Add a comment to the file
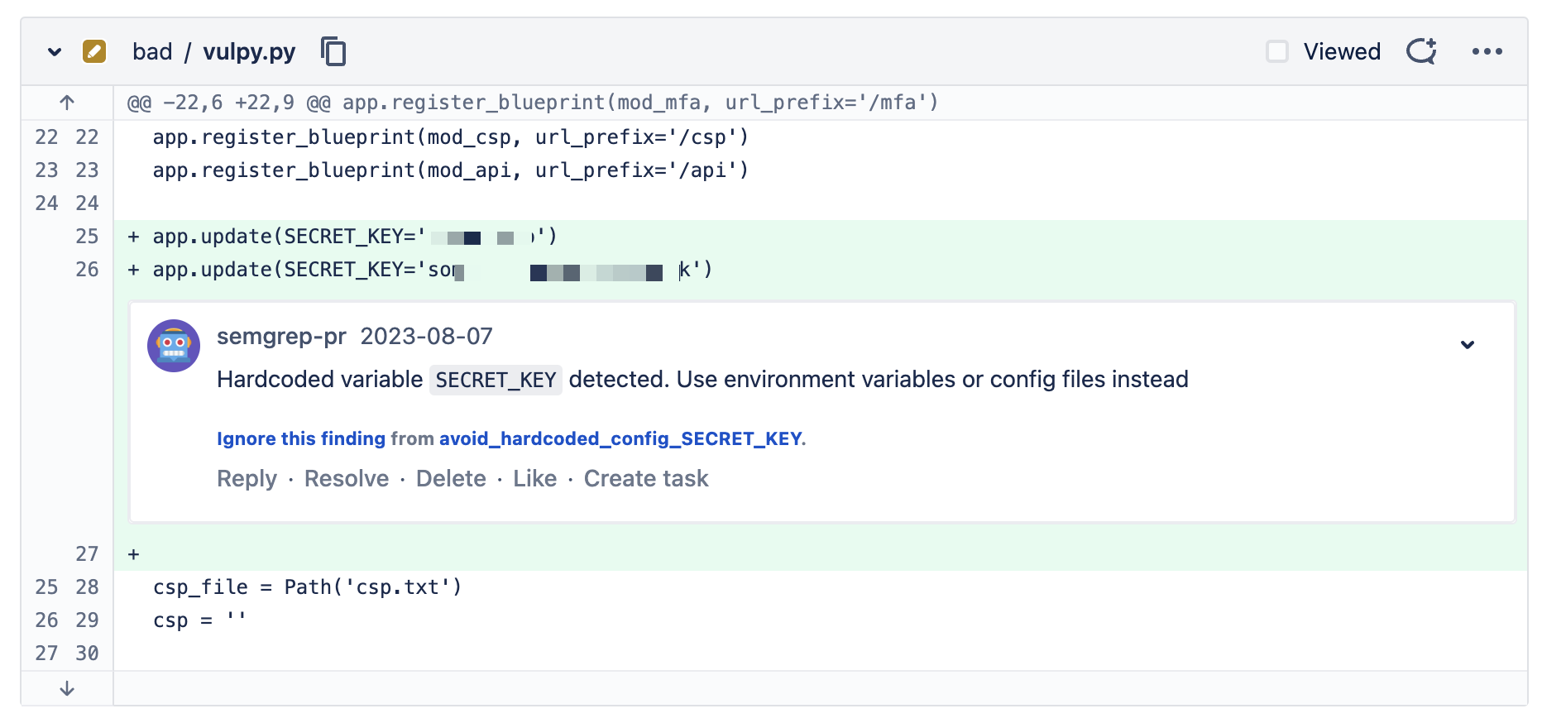 pos(1421,51)
